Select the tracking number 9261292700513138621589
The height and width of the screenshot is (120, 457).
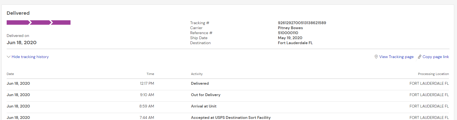[302, 23]
